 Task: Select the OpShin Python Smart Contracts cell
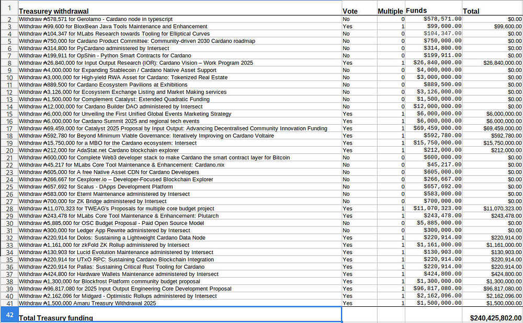[x=180, y=55]
